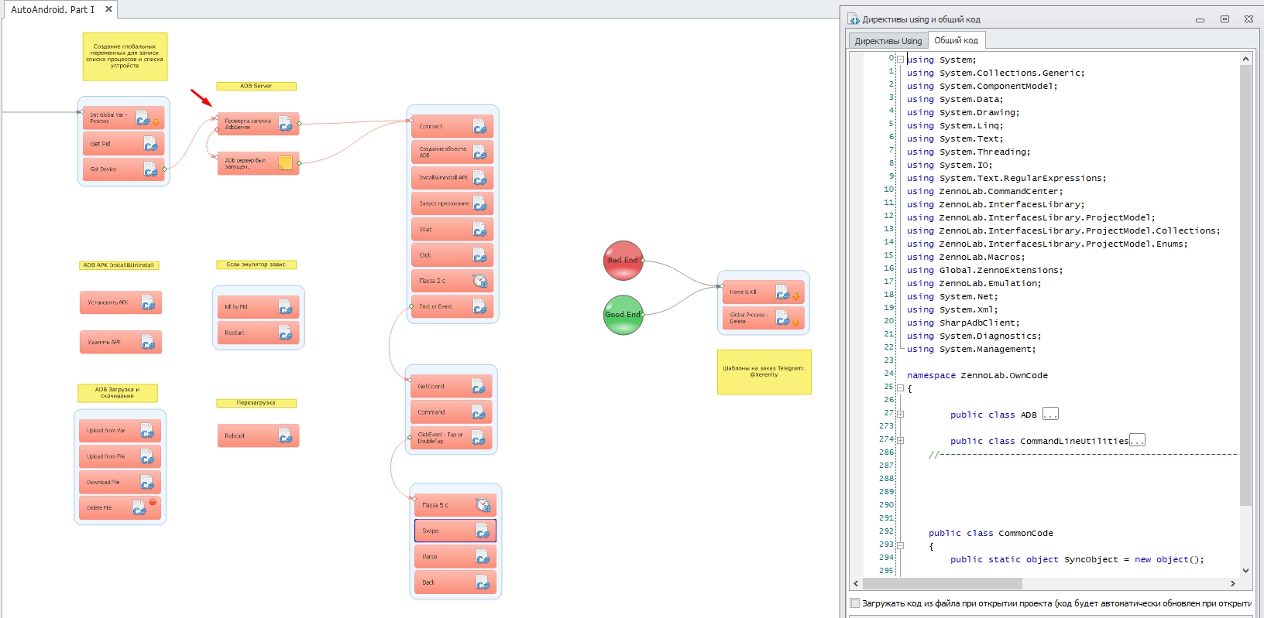Click the green Good End node

[623, 315]
